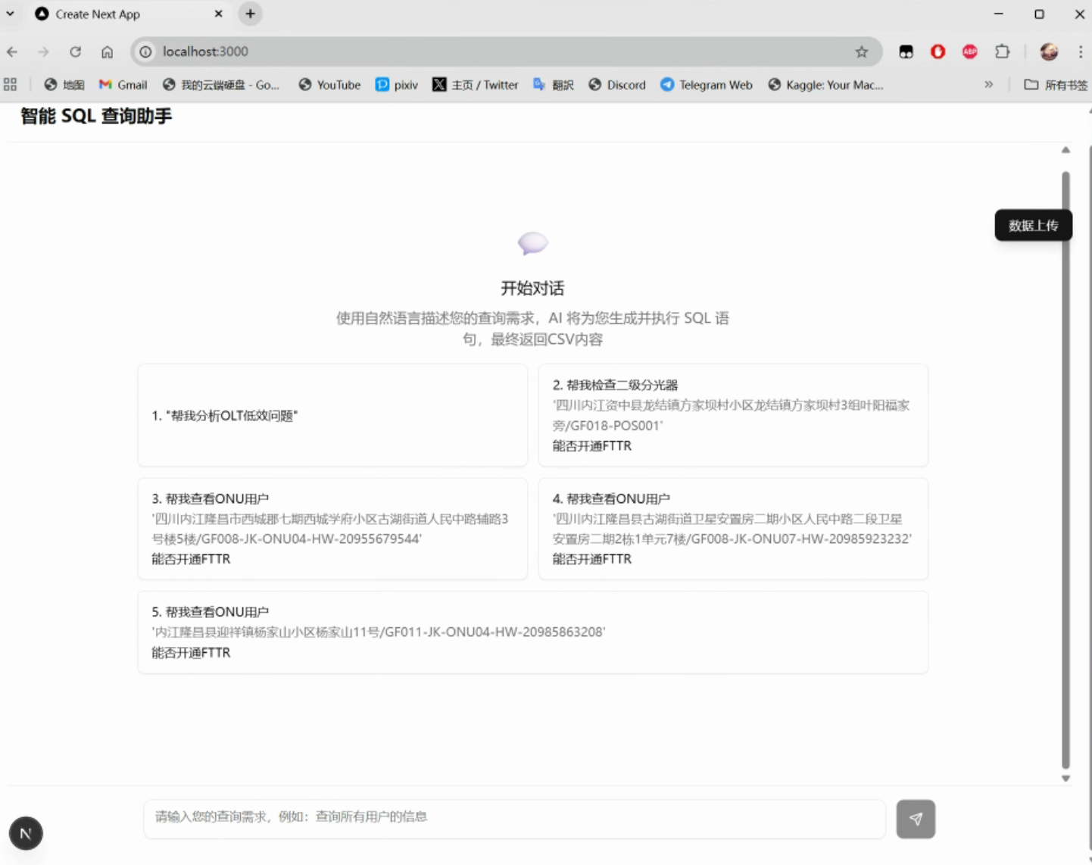Viewport: 1092px width, 865px height.
Task: Click the chat area vertical scrollbar
Action: pyautogui.click(x=1065, y=470)
